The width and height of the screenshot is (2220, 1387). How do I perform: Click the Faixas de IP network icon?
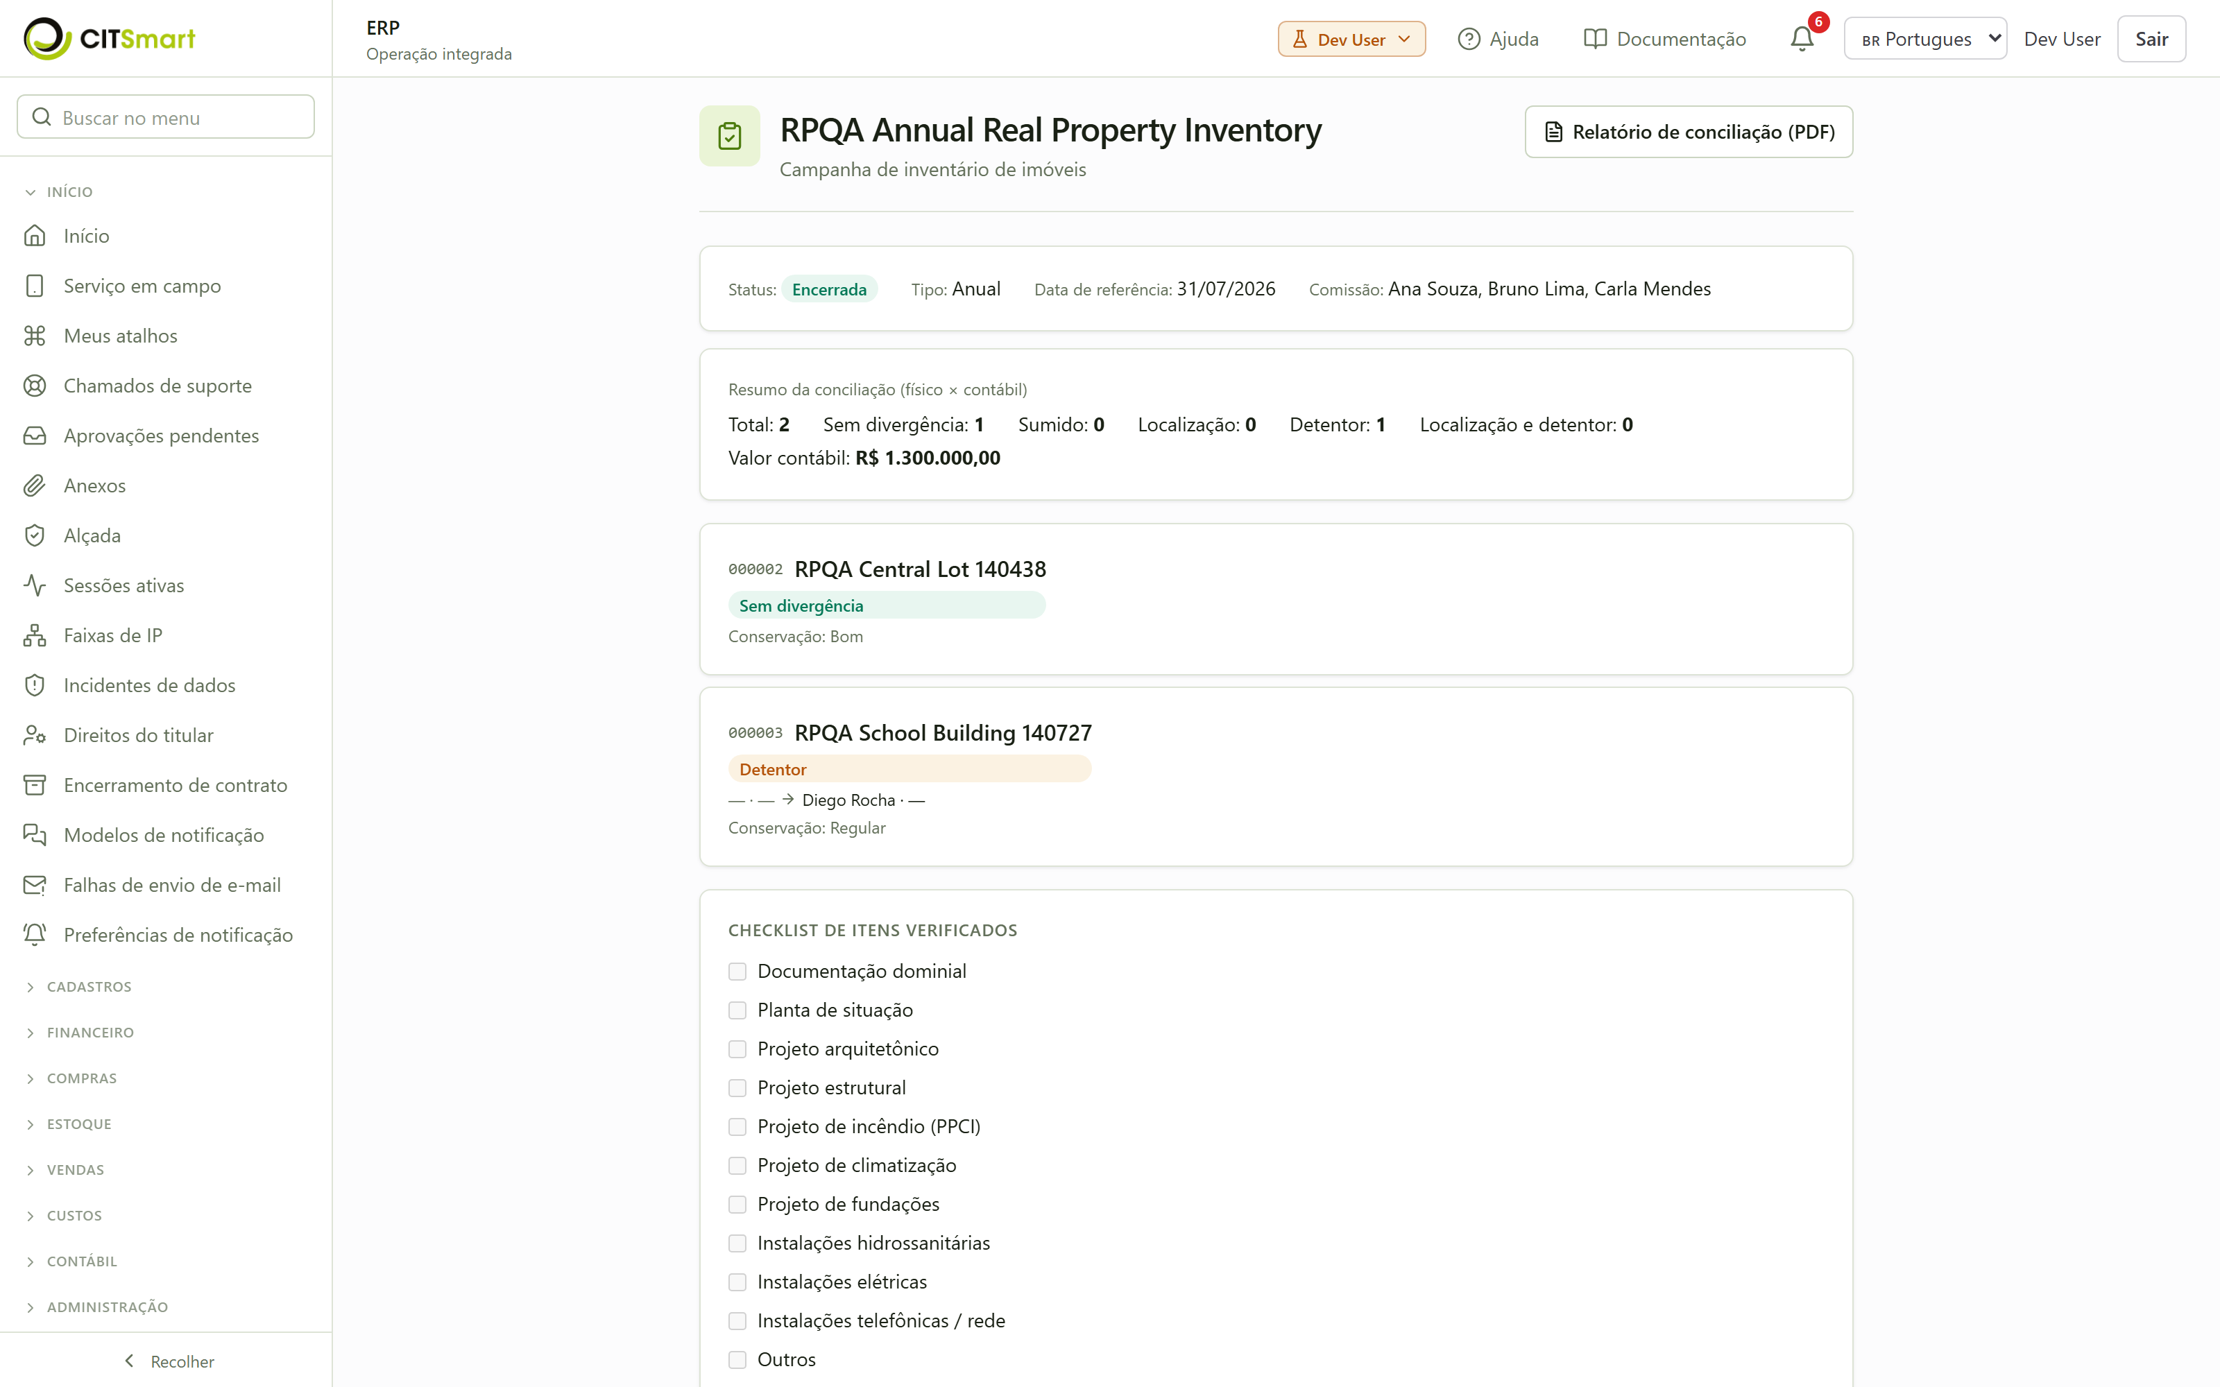tap(35, 636)
